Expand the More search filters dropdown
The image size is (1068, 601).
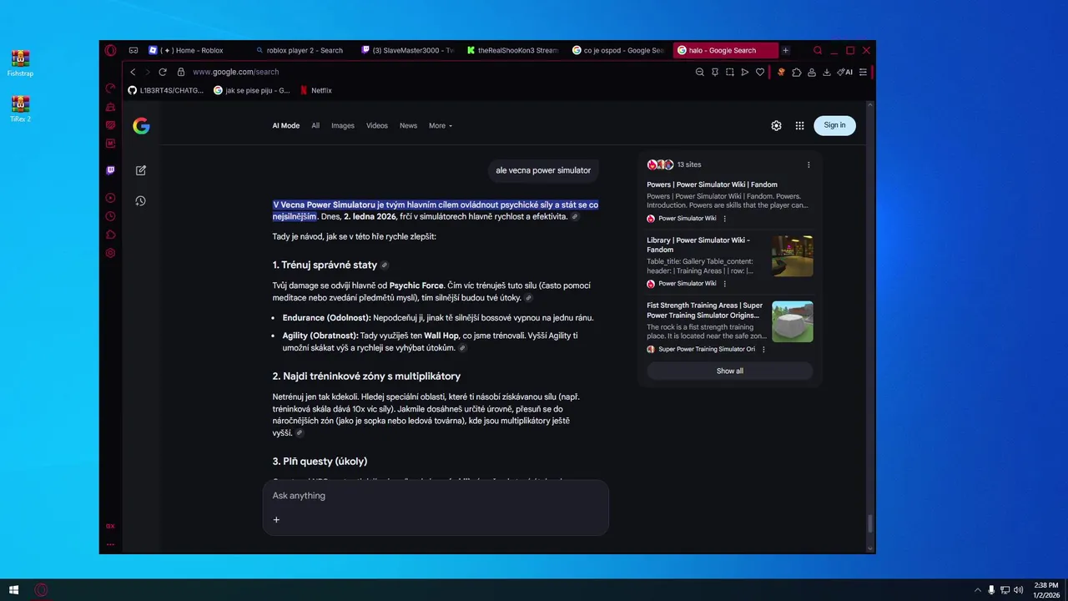click(441, 125)
